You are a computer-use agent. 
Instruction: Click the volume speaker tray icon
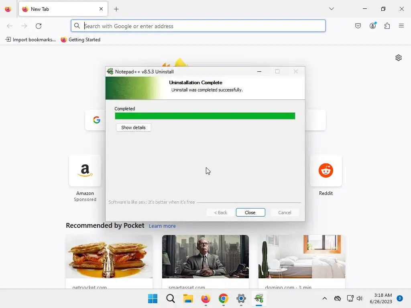tap(360, 298)
